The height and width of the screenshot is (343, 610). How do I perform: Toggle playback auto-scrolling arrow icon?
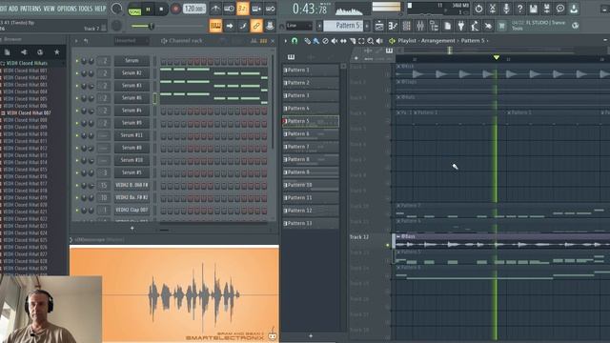point(230,26)
